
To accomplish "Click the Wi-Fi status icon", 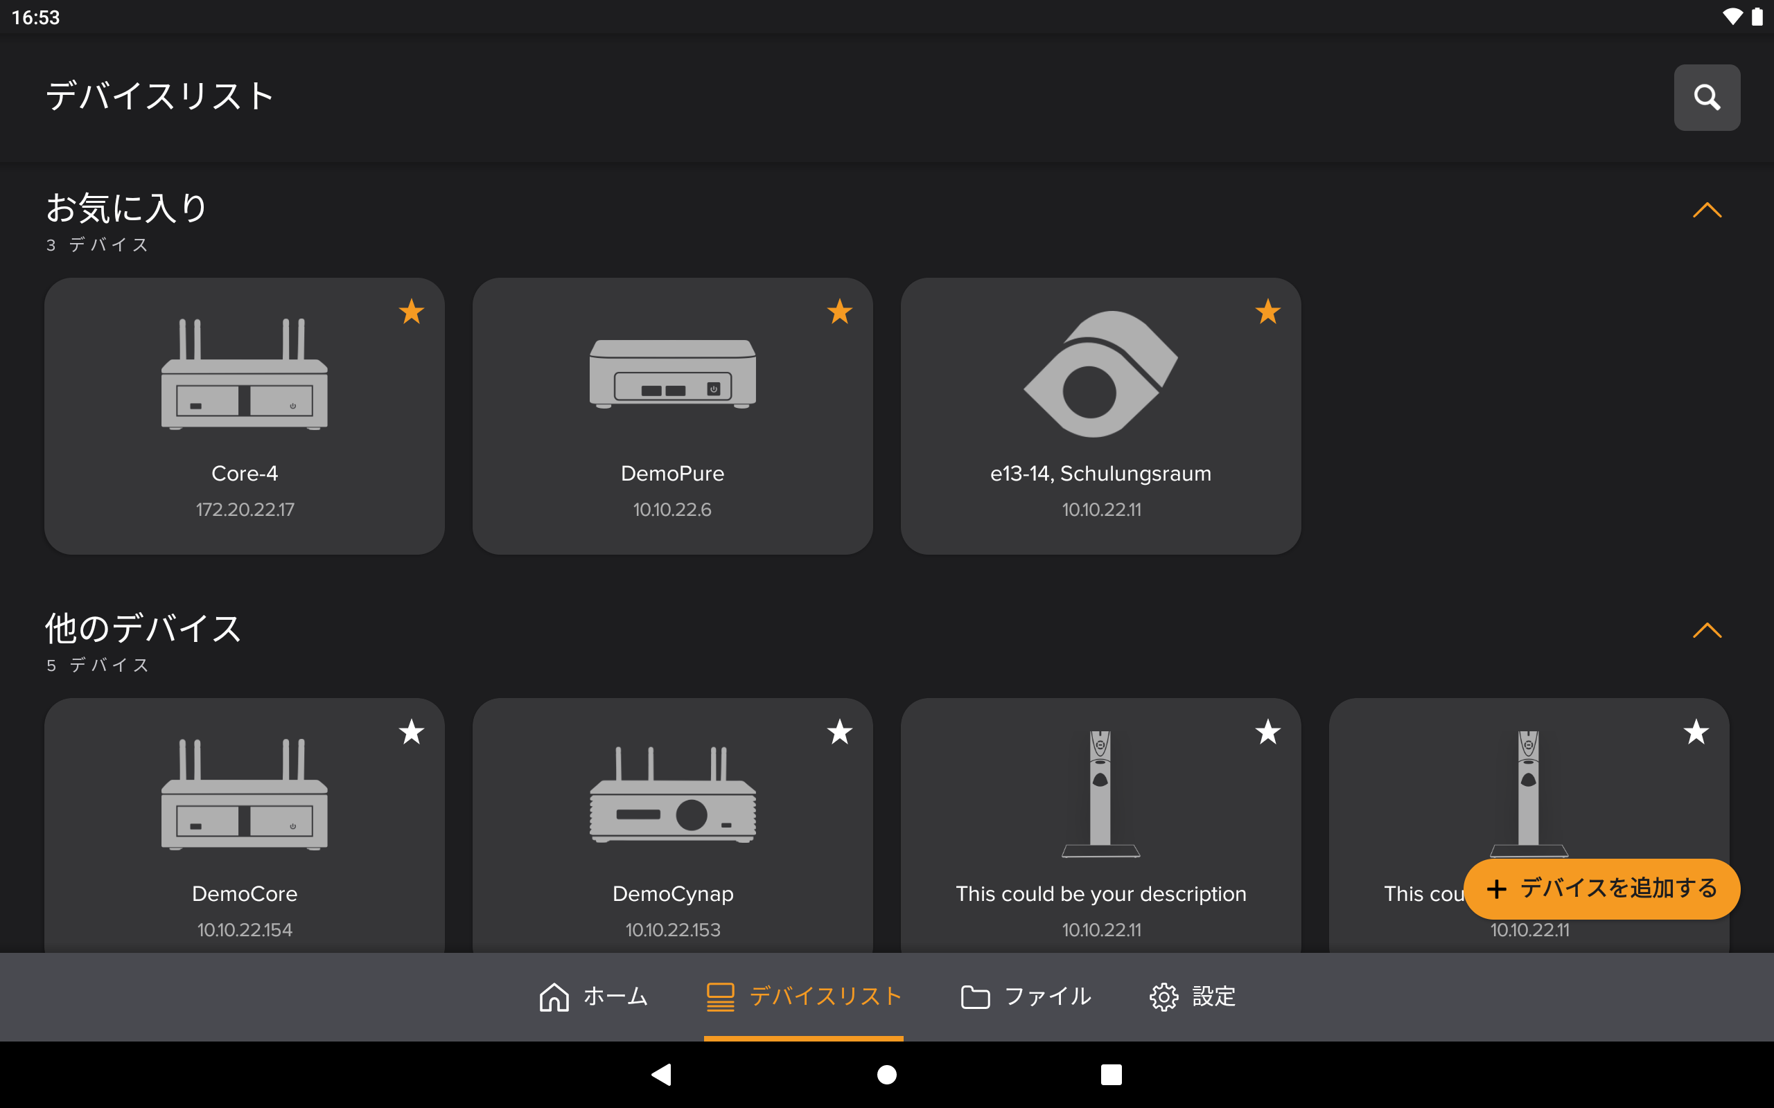I will 1732,17.
